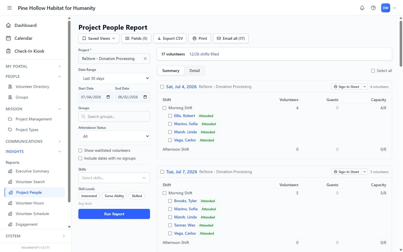Click the Volunteer Schedule chart icon
The image size is (403, 252).
click(x=10, y=214)
